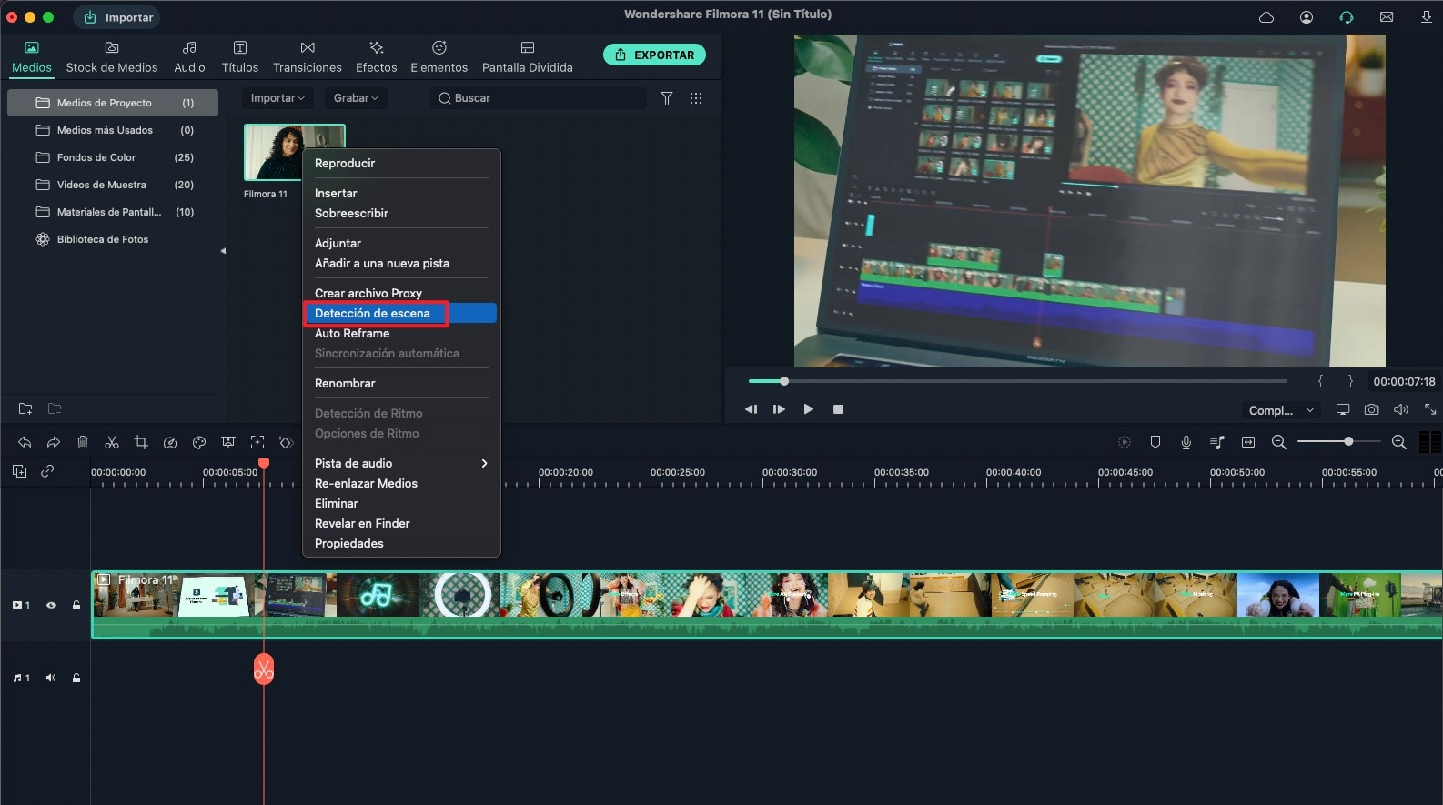1443x805 pixels.
Task: Open the Títulos tab
Action: click(240, 57)
